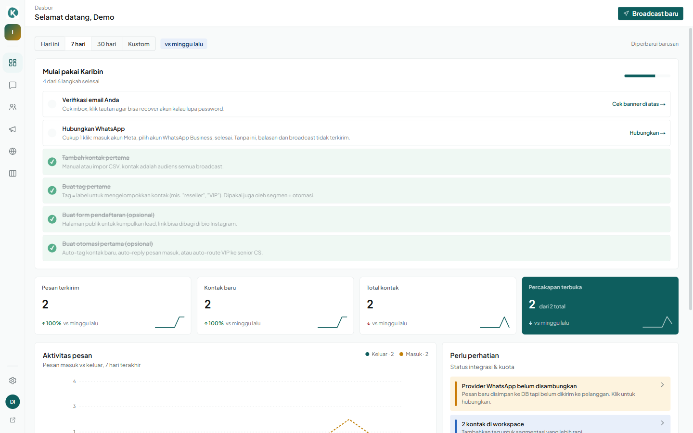Click the Diperbarui barusan status text

tap(654, 44)
